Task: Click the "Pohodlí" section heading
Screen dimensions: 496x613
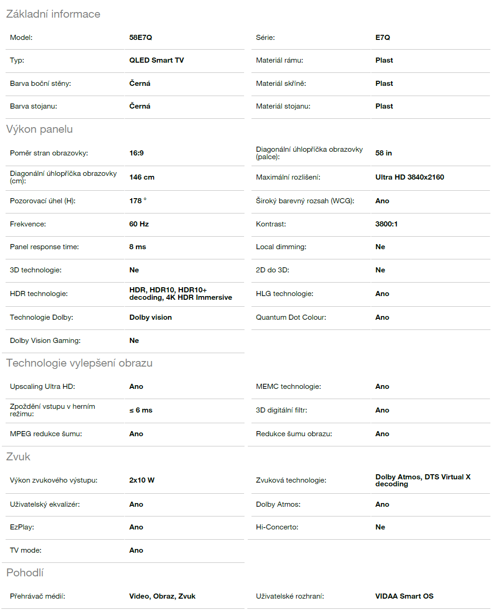Action: click(x=25, y=573)
